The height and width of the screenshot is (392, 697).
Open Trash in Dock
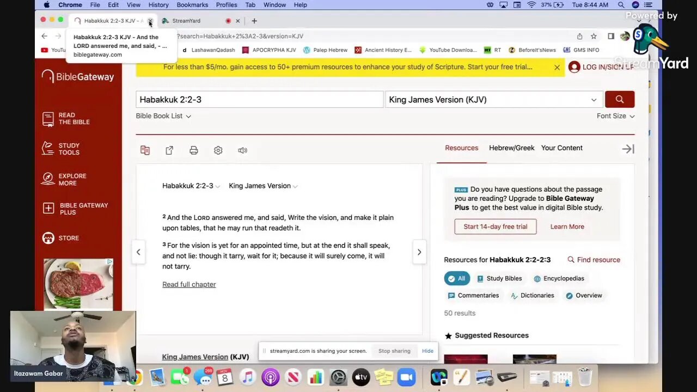pos(585,377)
